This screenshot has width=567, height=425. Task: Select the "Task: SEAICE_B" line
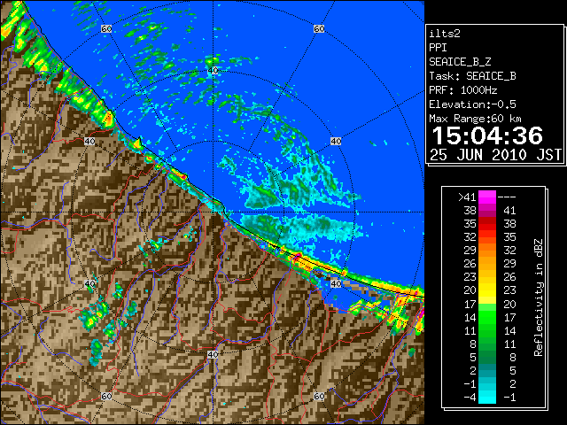tap(472, 76)
